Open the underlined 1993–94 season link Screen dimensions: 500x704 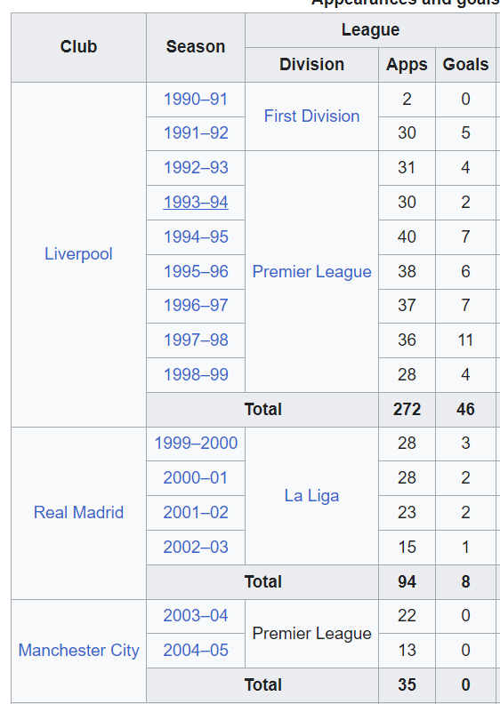pyautogui.click(x=196, y=202)
